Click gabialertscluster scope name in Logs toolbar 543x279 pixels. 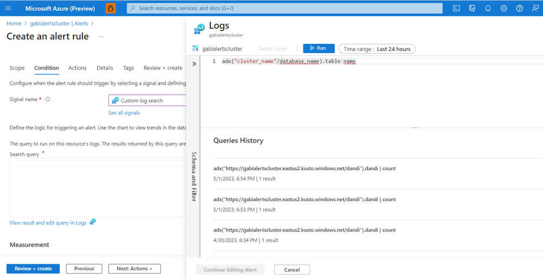click(222, 49)
